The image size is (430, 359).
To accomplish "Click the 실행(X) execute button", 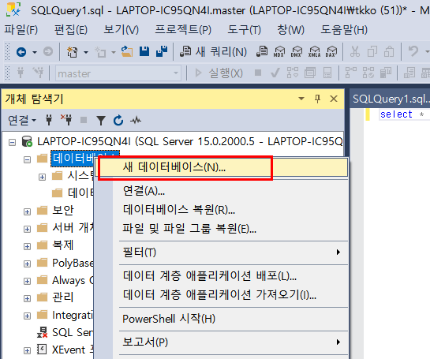I will pos(219,73).
